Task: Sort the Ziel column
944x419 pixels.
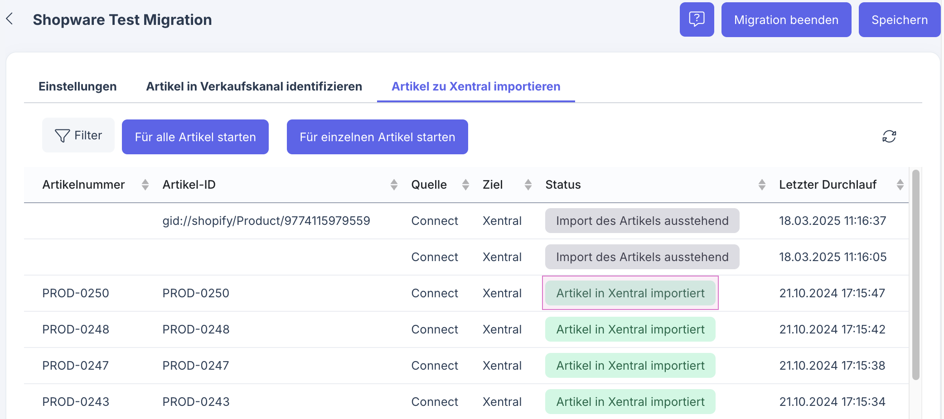Action: click(x=528, y=185)
